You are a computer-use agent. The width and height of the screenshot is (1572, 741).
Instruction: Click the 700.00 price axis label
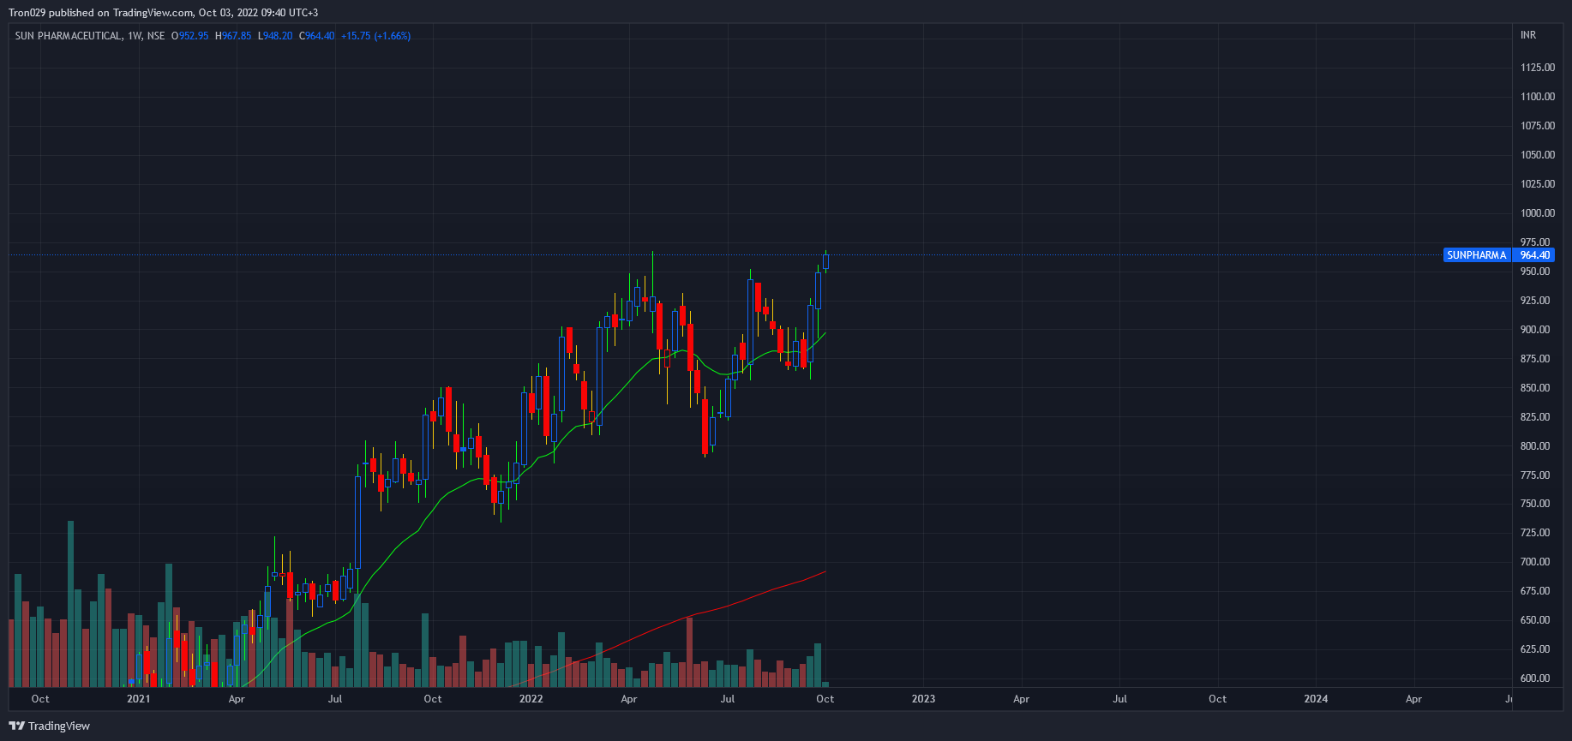click(x=1534, y=562)
